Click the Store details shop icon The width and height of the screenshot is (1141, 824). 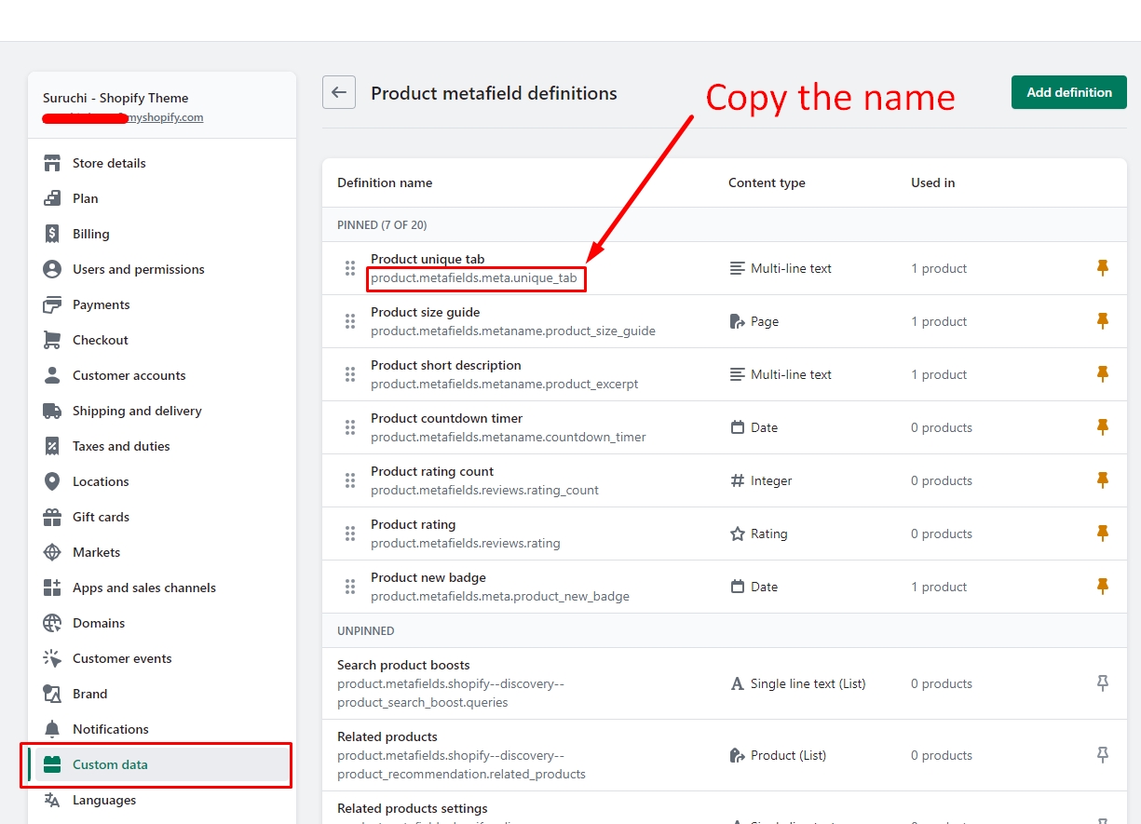click(52, 163)
